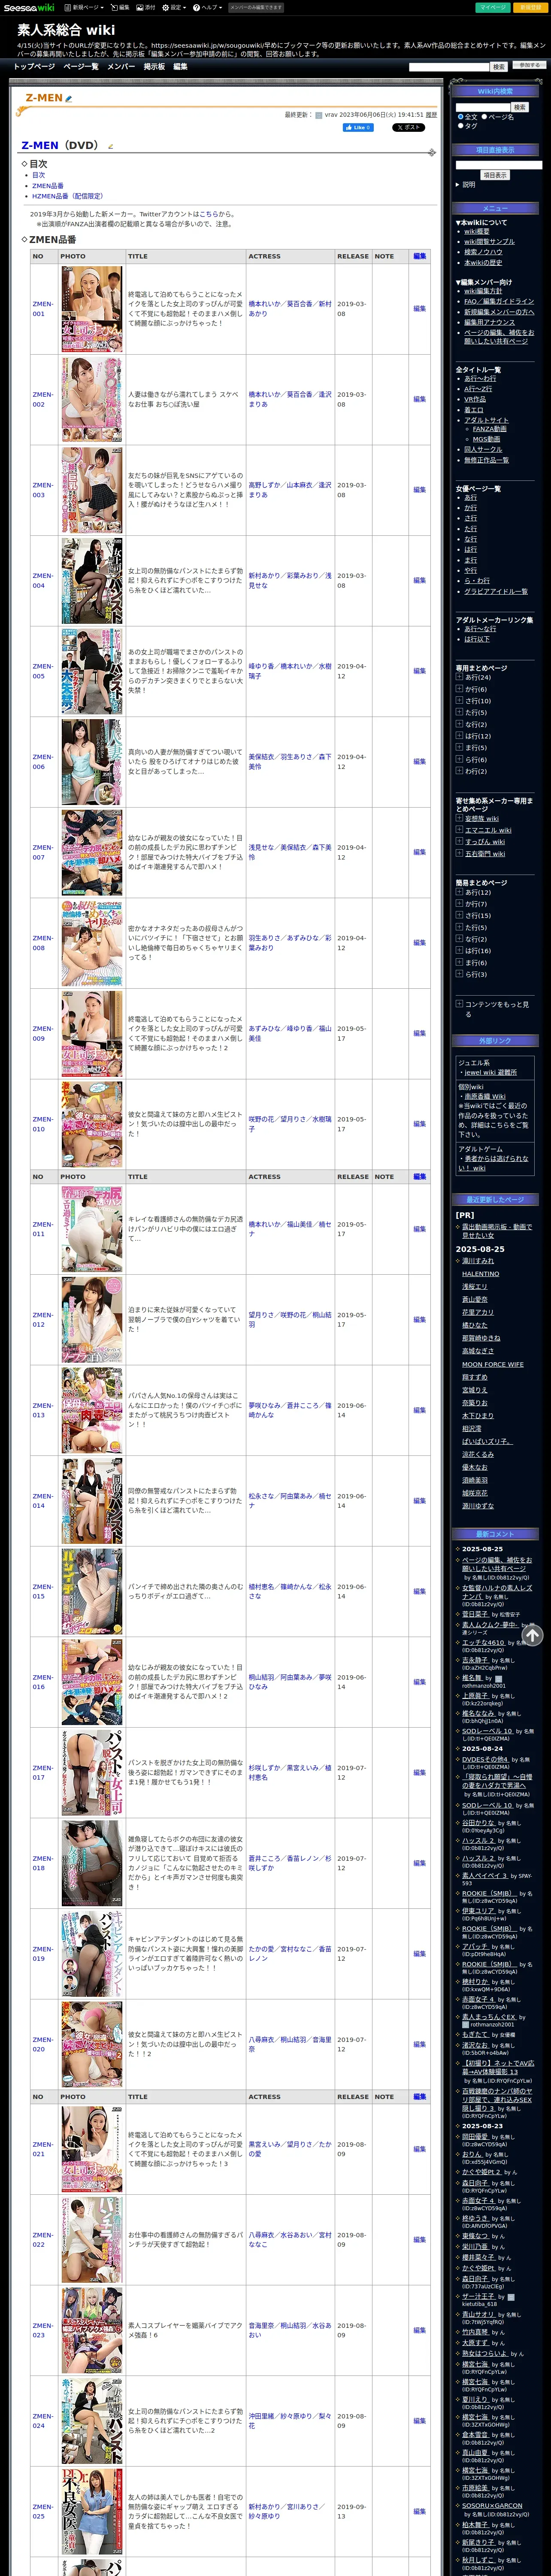Expand か行(6) in 専用まとめページ
This screenshot has height=2576, width=551.
point(459,689)
